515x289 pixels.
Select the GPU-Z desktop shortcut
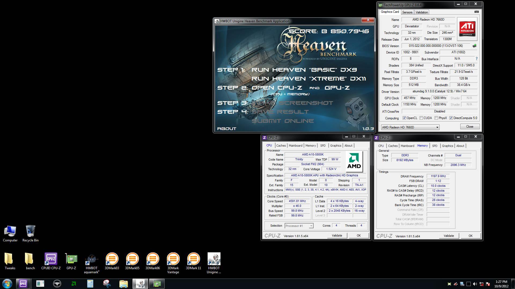coord(71,261)
